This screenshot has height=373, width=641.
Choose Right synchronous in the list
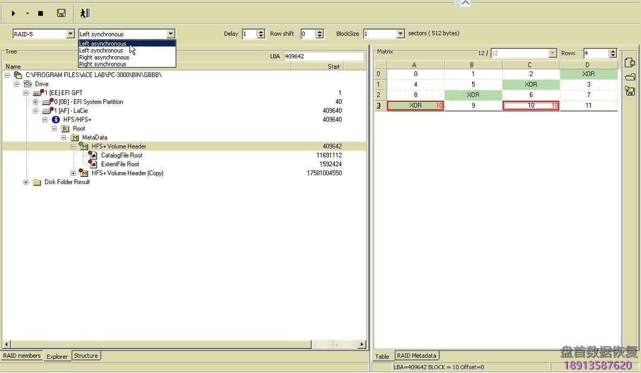[x=103, y=64]
